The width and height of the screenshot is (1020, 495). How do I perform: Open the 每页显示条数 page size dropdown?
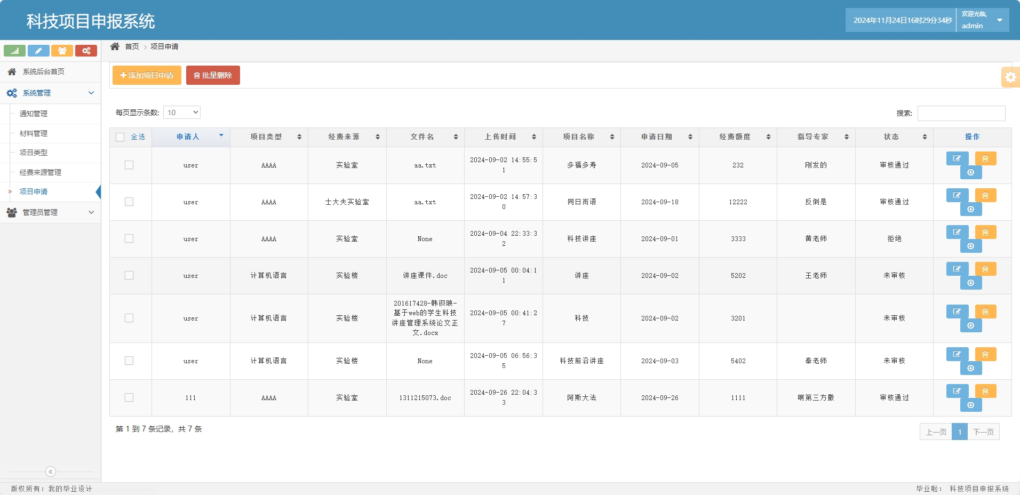(182, 113)
